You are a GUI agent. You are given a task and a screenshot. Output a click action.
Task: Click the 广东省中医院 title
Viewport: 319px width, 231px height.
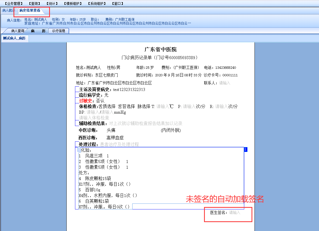[161, 49]
